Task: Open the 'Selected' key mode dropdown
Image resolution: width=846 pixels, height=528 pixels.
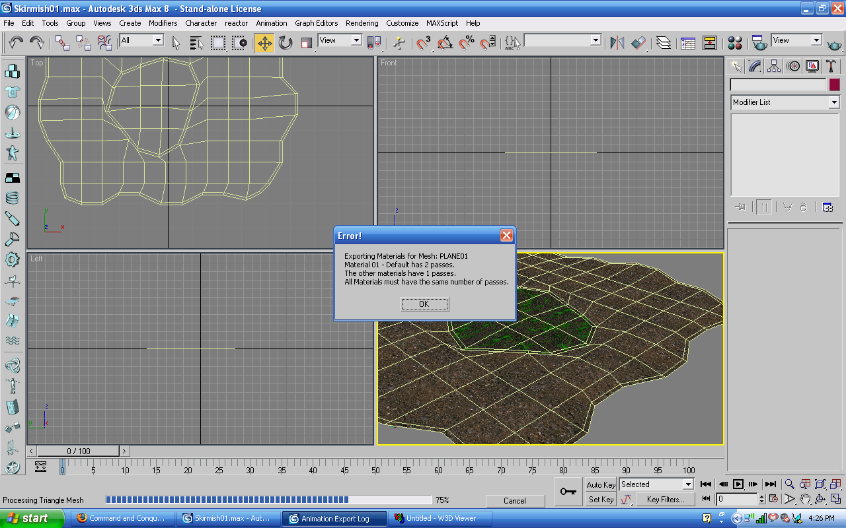Action: coord(687,484)
